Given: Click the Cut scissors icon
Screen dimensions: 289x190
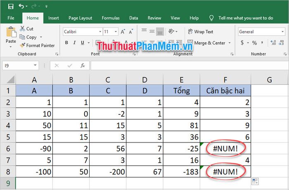Looking at the screenshot, I should [22, 29].
